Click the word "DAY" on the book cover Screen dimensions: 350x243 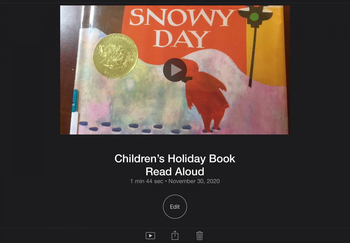(x=182, y=39)
